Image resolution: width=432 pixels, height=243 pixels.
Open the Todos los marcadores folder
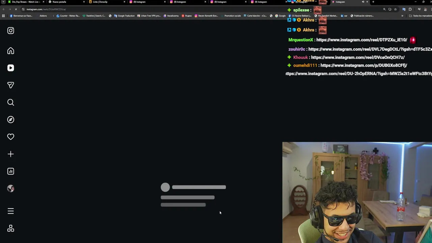(420, 16)
